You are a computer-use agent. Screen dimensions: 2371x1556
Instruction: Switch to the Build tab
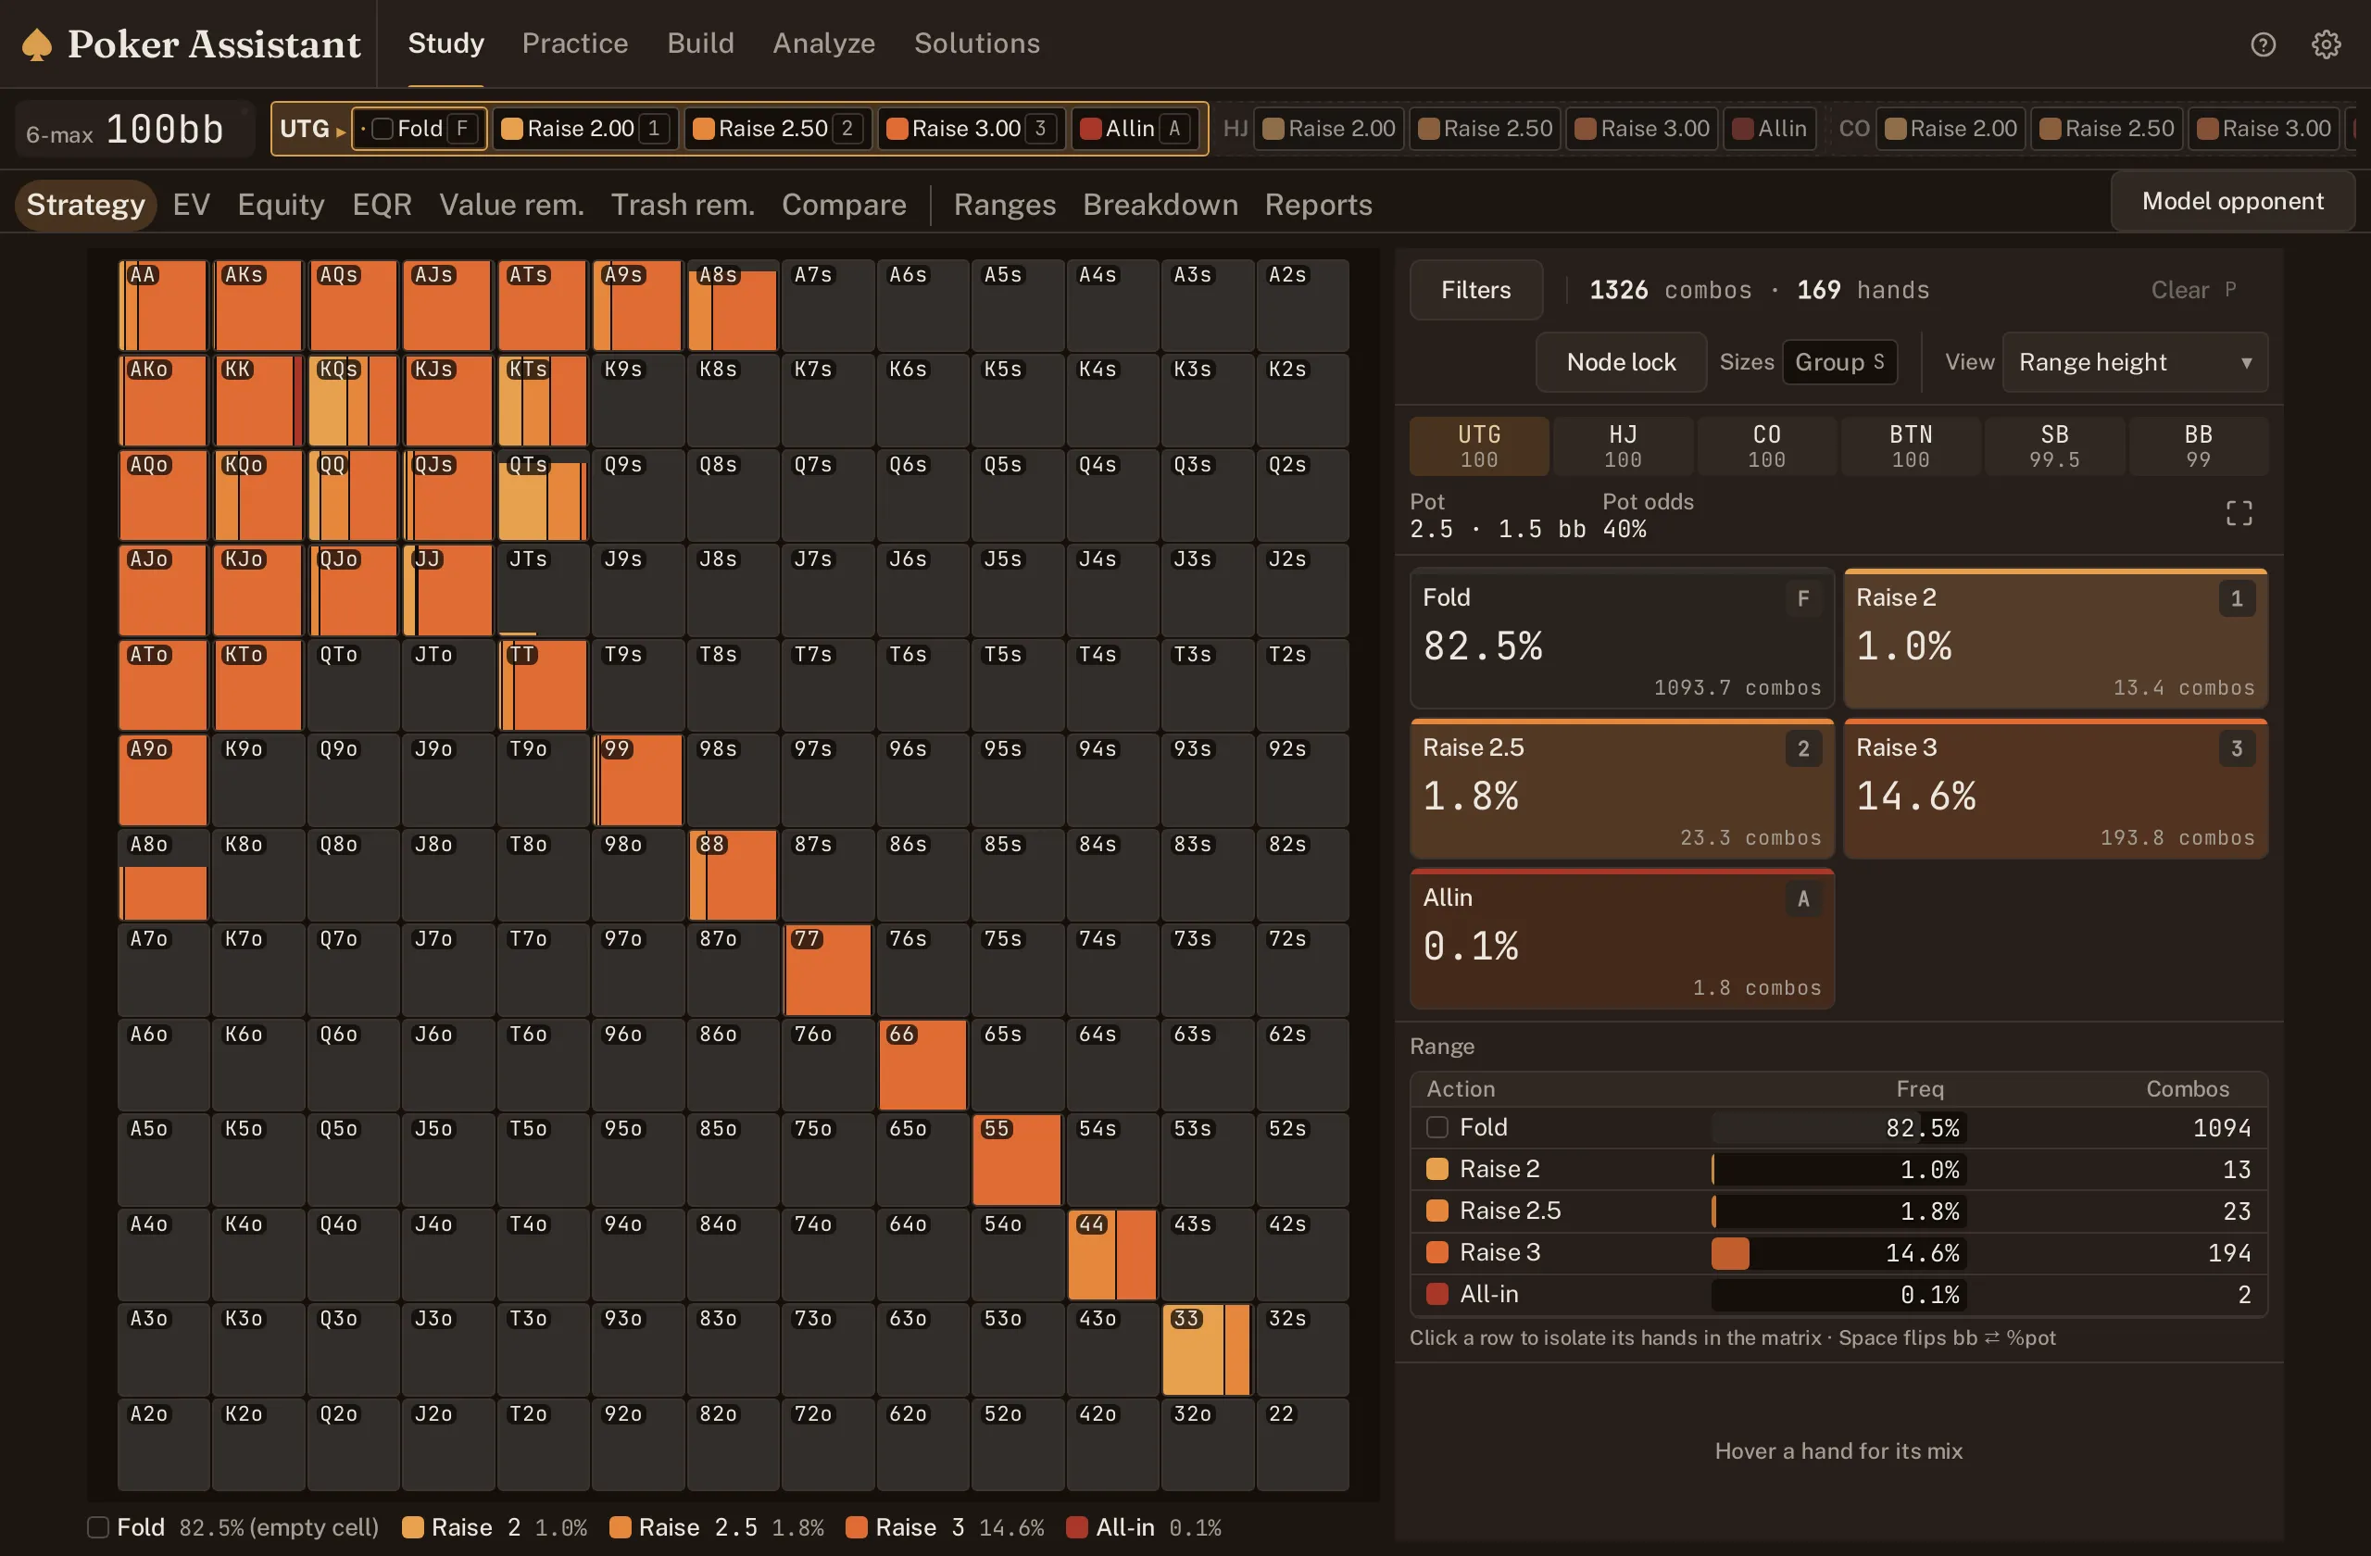700,43
